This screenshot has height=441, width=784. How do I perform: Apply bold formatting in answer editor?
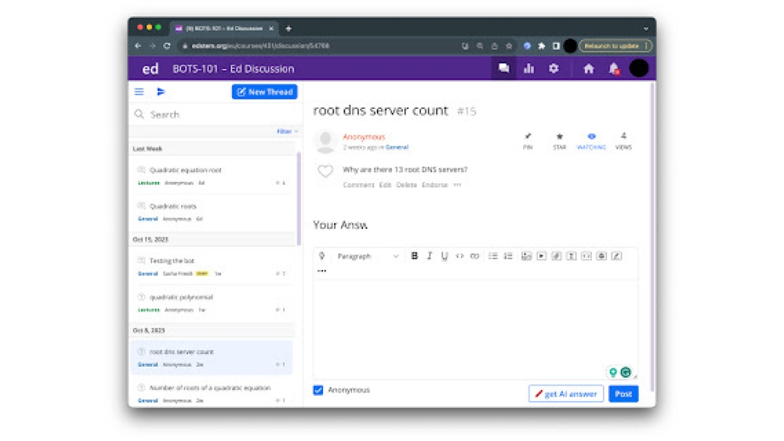tap(414, 255)
